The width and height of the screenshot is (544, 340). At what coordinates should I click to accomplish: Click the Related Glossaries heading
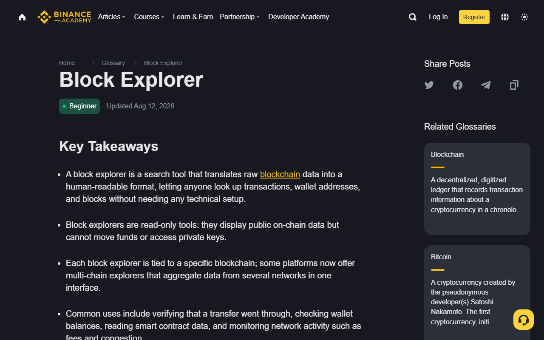pos(460,127)
